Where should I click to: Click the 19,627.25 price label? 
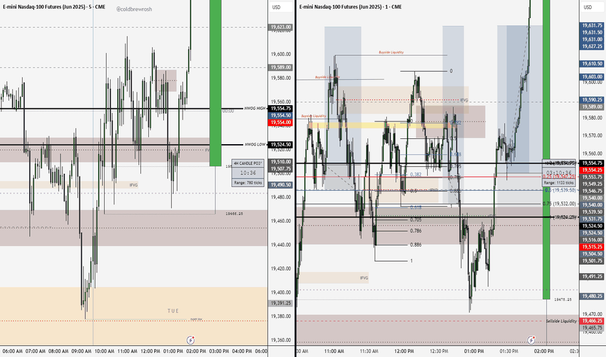pos(592,46)
